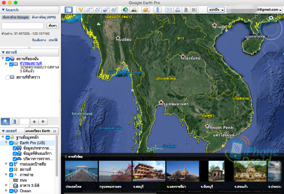Add an image overlay from the toolbar
Image resolution: width=284 pixels, height=194 pixels.
pos(106,10)
